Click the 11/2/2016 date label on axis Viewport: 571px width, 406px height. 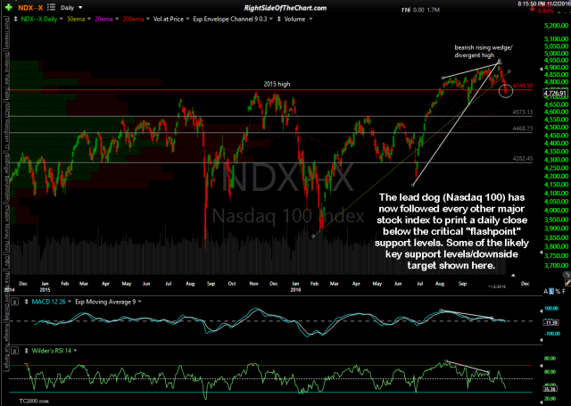[x=497, y=287]
